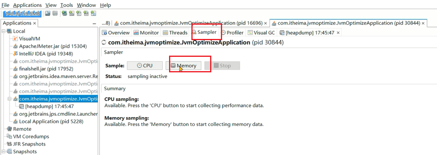Close the heapdump 17:45:47 tab
The height and width of the screenshot is (155, 437).
point(338,33)
